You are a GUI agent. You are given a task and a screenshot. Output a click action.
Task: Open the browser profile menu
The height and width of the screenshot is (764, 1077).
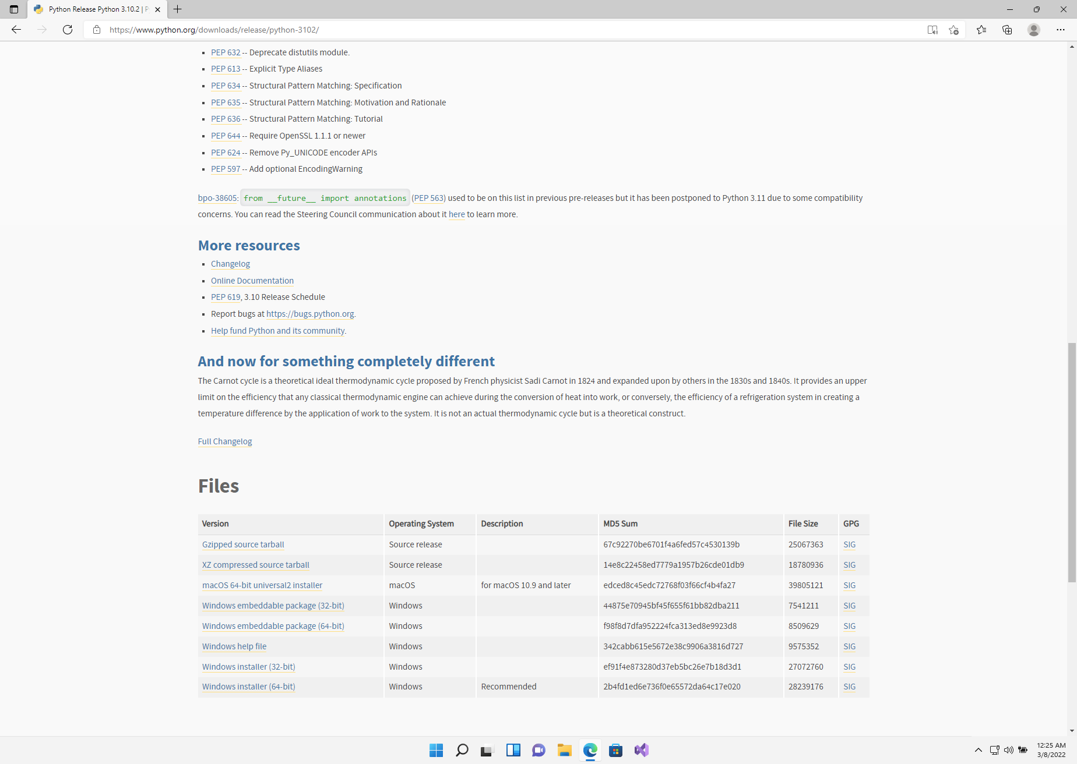(x=1034, y=30)
